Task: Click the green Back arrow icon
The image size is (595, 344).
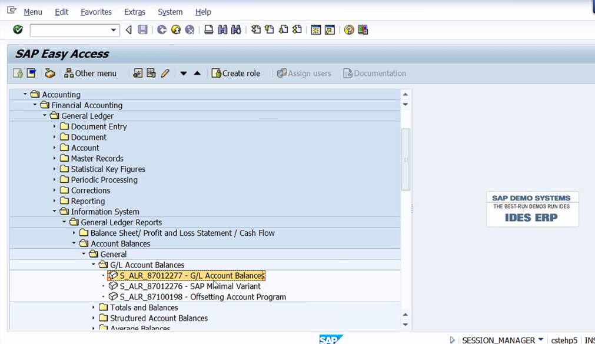Action: 162,29
